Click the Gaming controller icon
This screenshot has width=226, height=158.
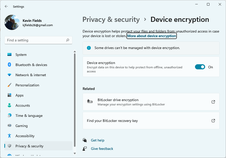(9, 126)
